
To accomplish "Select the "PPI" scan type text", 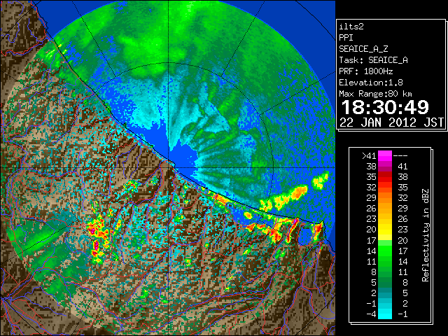I will click(x=346, y=38).
